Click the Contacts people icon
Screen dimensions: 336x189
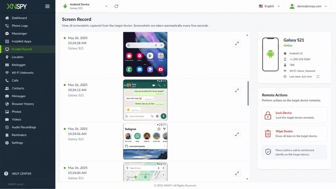(7, 88)
